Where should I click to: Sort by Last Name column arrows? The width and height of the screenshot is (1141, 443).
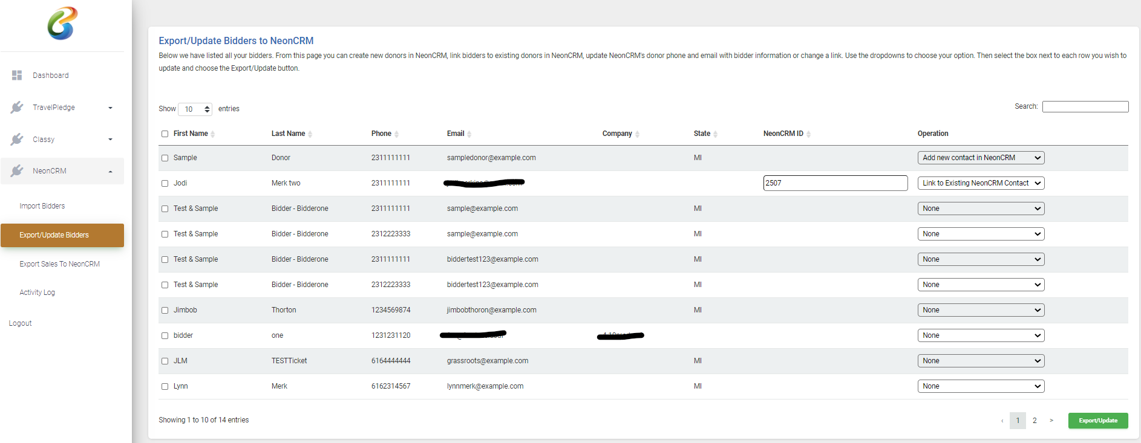click(x=310, y=134)
